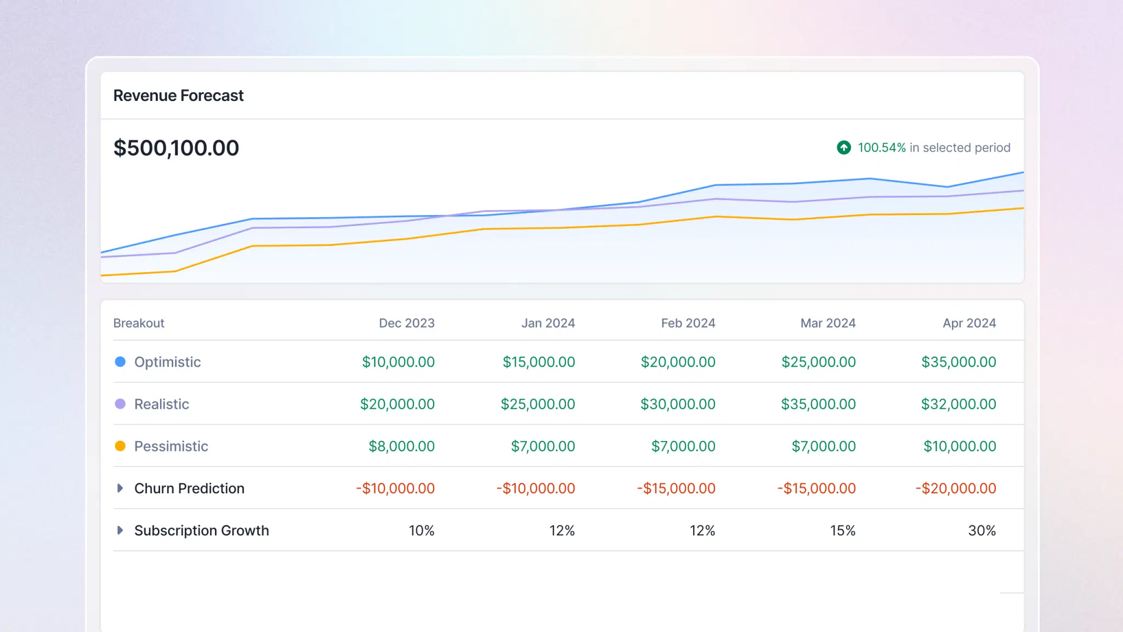The height and width of the screenshot is (632, 1123).
Task: Select the purple Realistic legend dot
Action: click(x=120, y=404)
